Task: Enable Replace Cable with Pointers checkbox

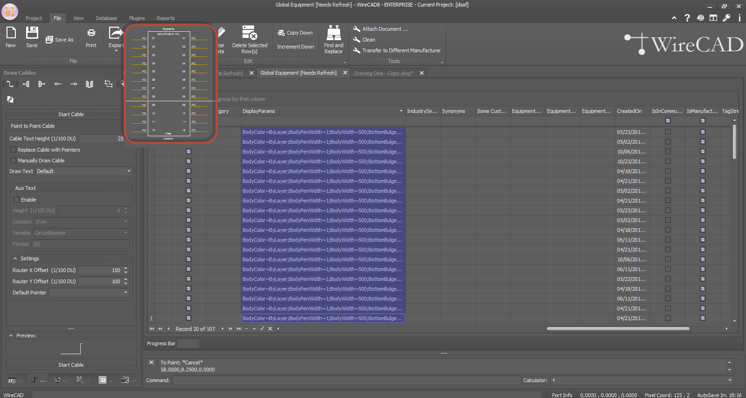Action: tap(13, 150)
